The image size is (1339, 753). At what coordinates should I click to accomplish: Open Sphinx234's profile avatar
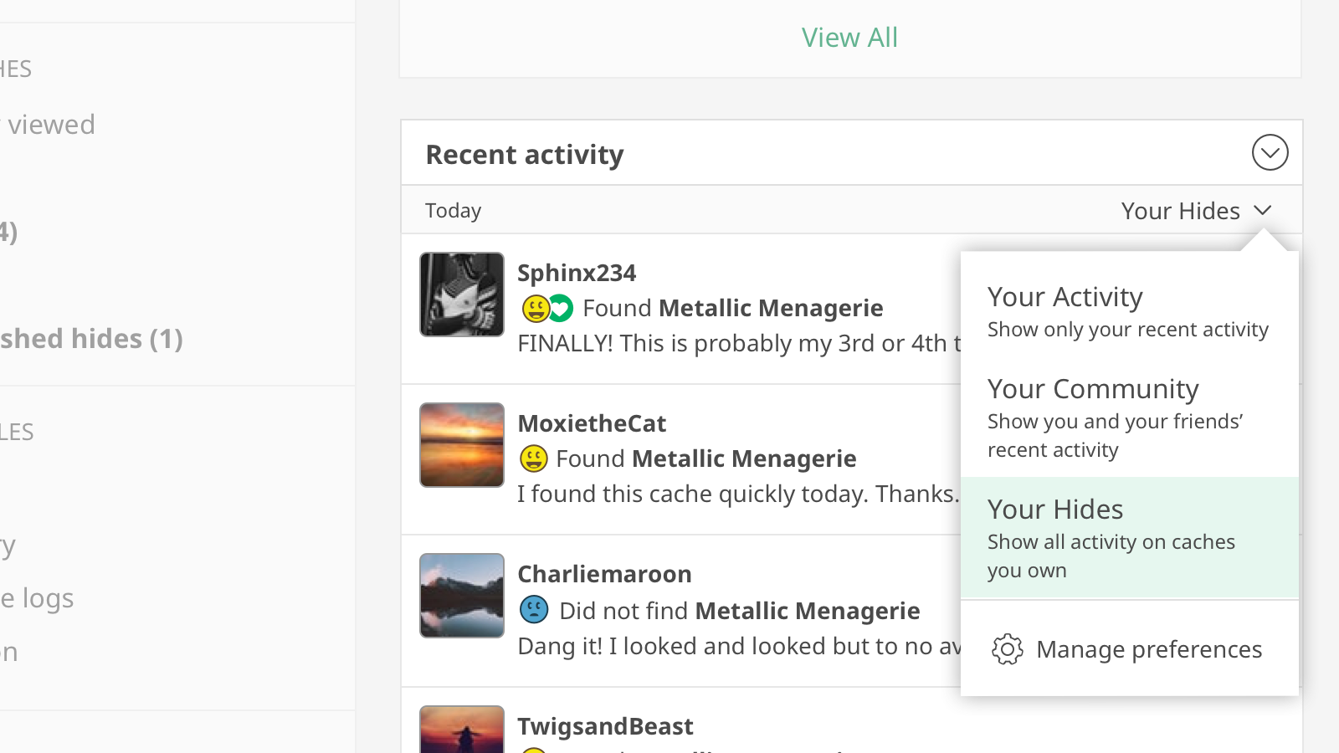point(462,295)
